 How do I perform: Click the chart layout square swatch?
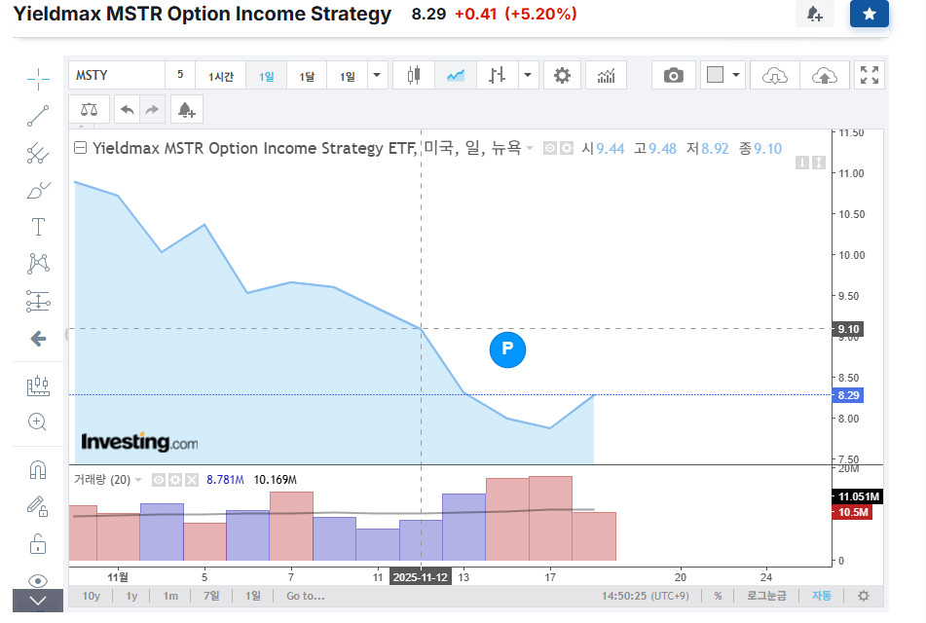pyautogui.click(x=715, y=75)
